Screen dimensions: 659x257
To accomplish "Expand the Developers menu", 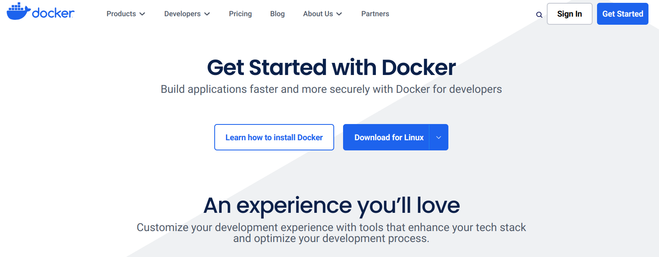I will coord(187,14).
